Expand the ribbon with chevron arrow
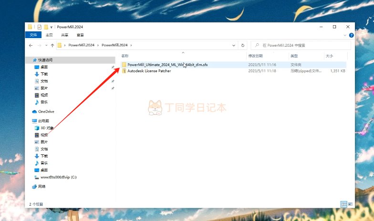 click(345, 35)
